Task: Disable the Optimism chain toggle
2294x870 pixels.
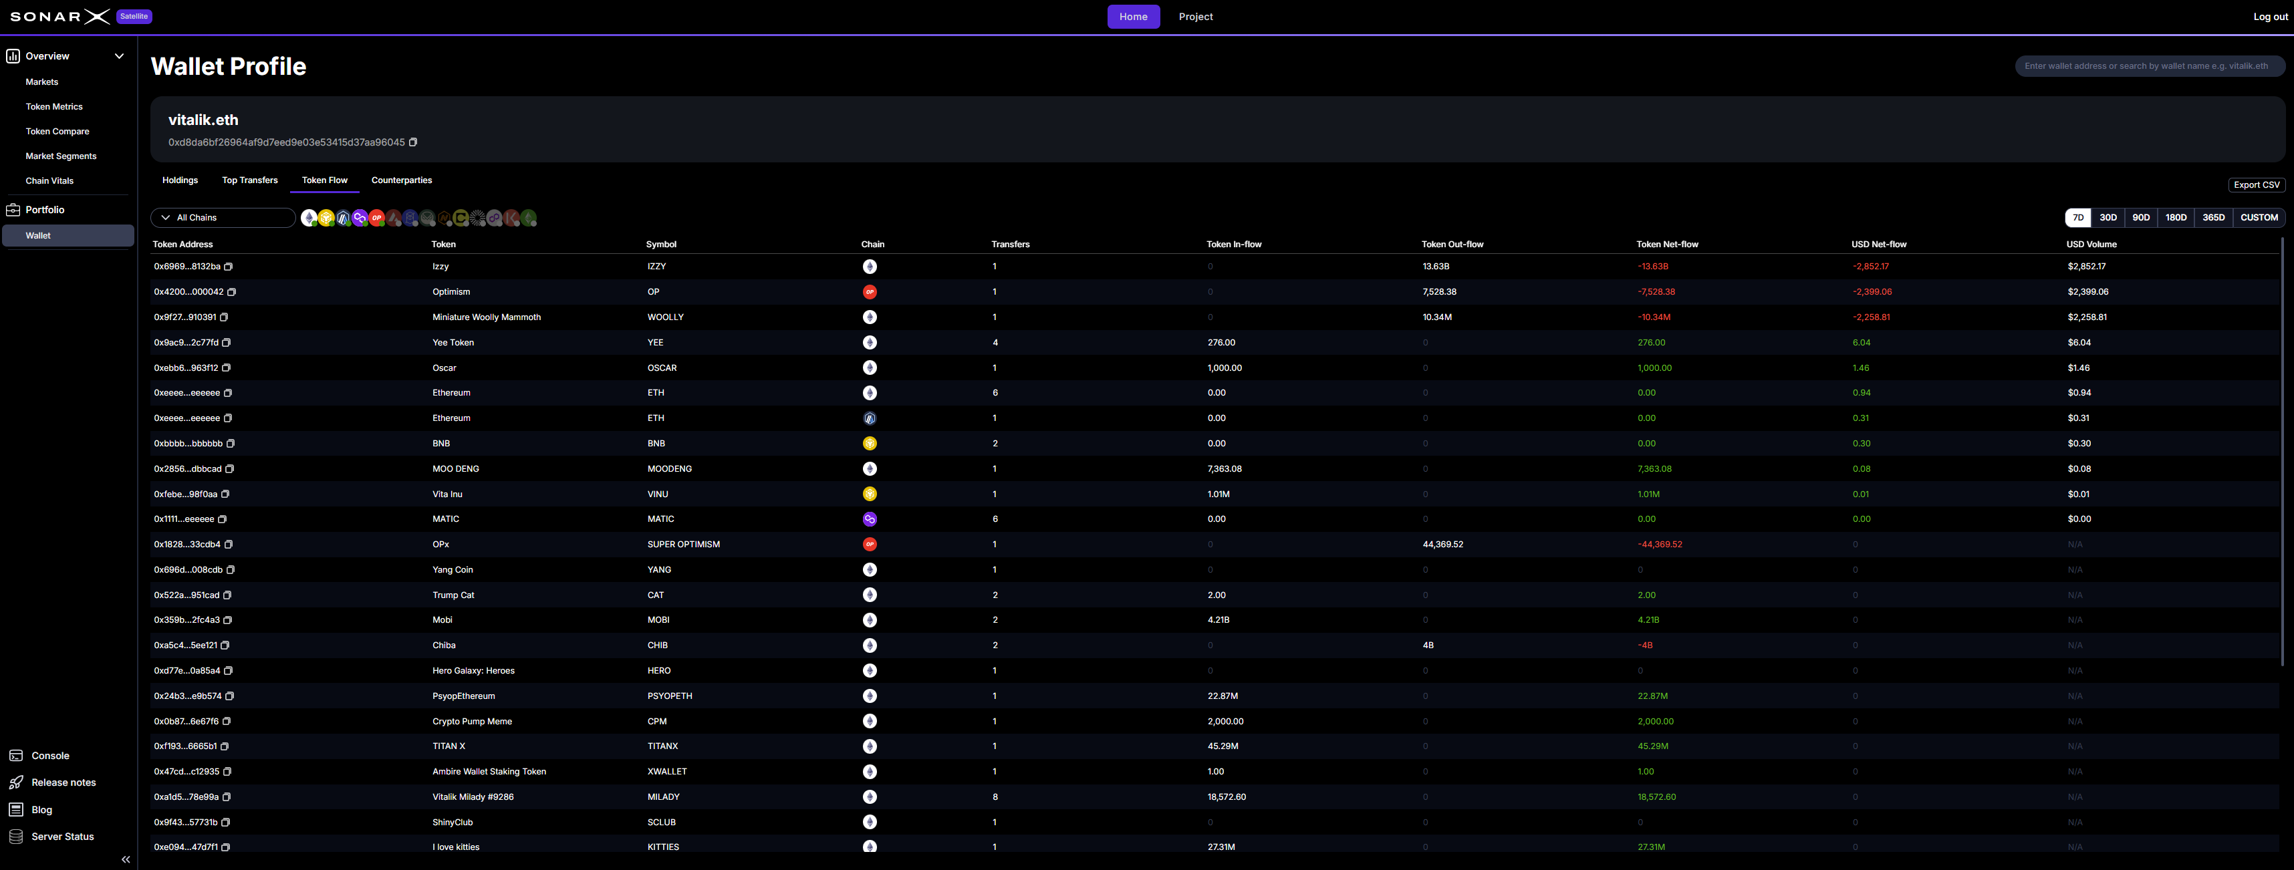Action: pyautogui.click(x=377, y=217)
